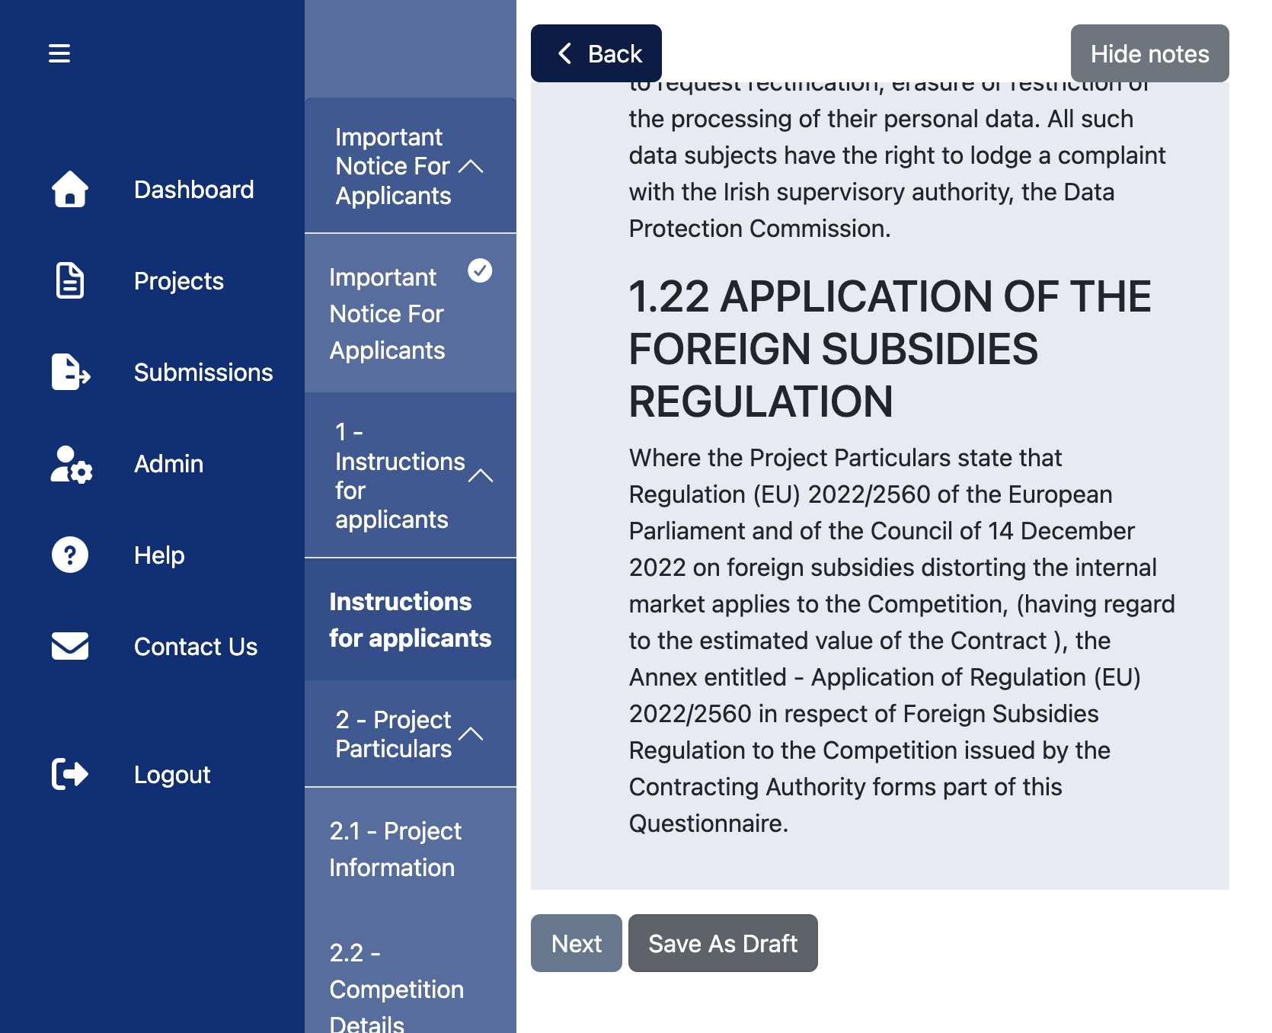Click the Help question mark icon
The image size is (1272, 1033).
pyautogui.click(x=70, y=555)
